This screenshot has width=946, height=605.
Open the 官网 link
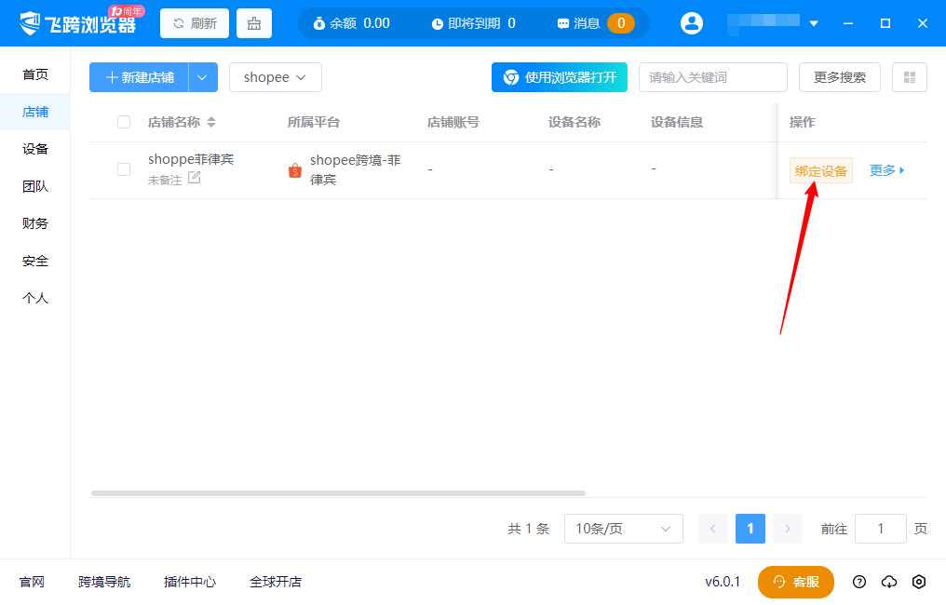tap(32, 582)
